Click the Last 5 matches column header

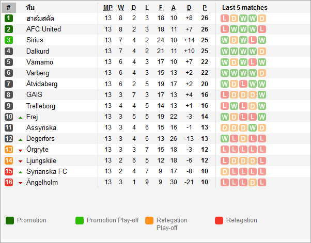(245, 8)
